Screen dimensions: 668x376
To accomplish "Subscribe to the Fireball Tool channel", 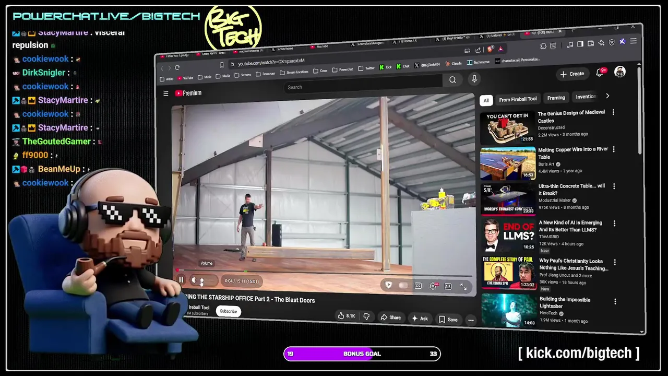I will [x=228, y=311].
